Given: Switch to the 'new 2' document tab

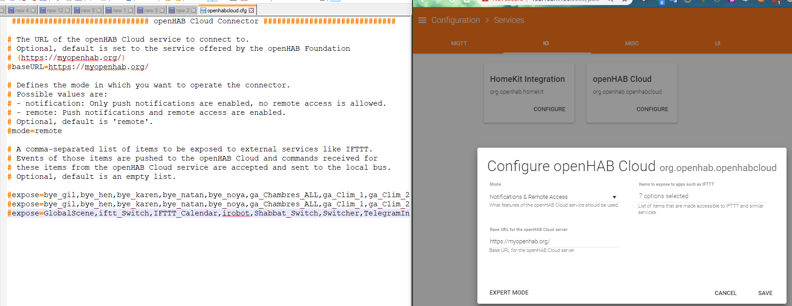Looking at the screenshot, I should coord(182,11).
